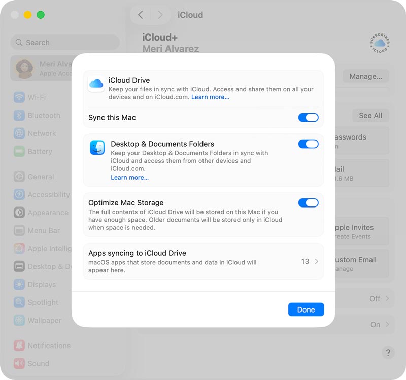Select Wi-Fi label in sidebar
The height and width of the screenshot is (380, 406).
point(37,97)
